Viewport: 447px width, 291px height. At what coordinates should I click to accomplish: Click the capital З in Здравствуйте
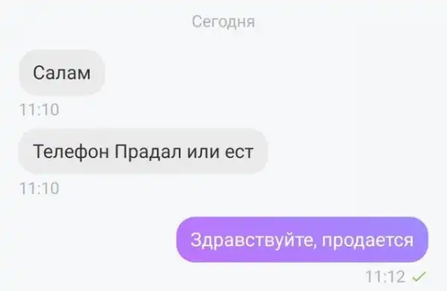[196, 240]
